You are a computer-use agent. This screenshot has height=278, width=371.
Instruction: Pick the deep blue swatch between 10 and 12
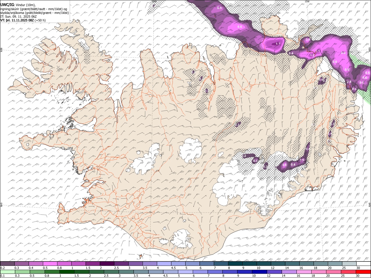[x=259, y=272]
